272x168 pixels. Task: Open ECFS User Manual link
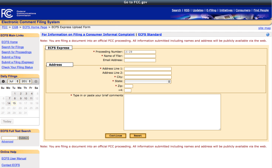point(14,158)
